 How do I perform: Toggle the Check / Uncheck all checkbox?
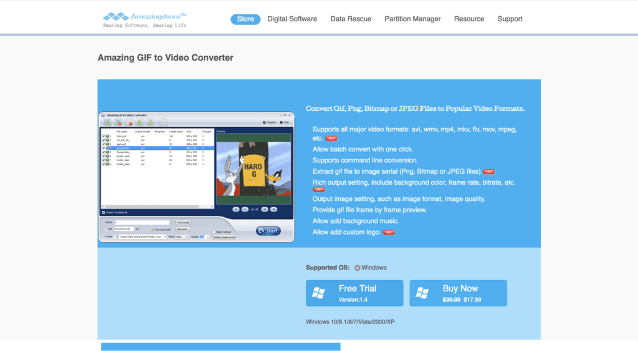pyautogui.click(x=103, y=212)
